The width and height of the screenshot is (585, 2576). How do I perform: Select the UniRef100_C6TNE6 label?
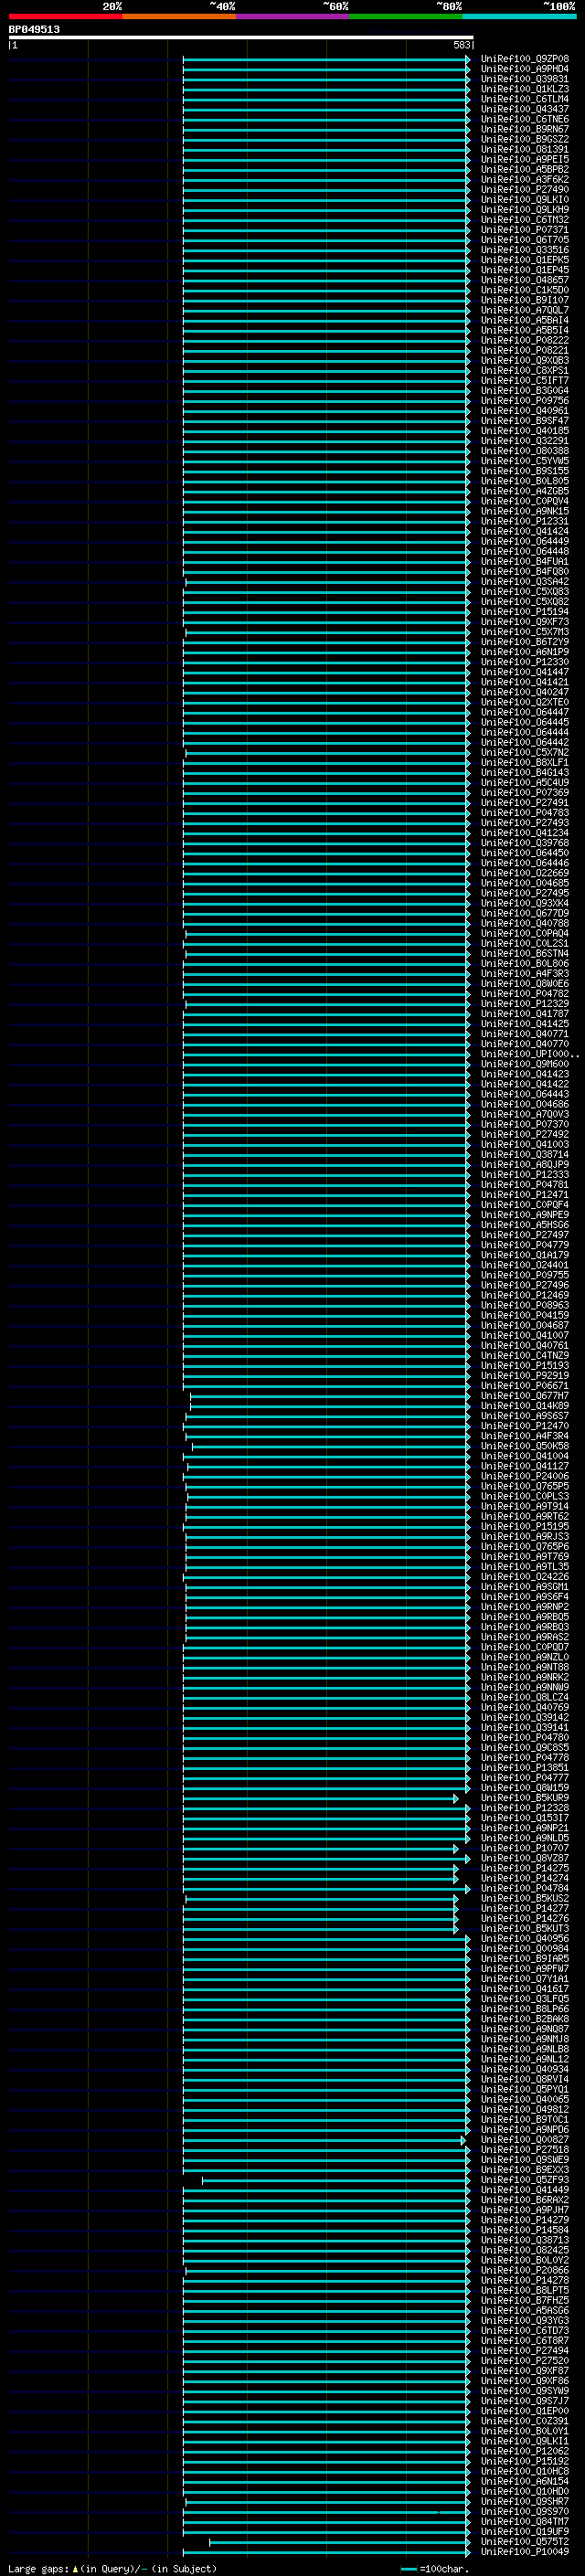coord(524,119)
